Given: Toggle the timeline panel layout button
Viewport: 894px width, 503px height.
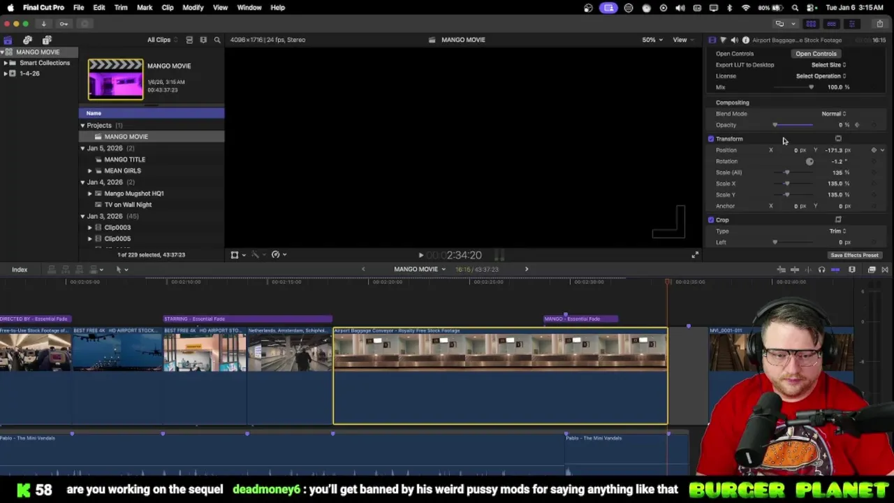Looking at the screenshot, I should click(x=831, y=24).
